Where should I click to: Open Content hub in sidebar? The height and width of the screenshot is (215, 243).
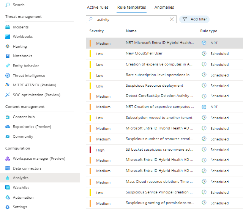pos(24,117)
